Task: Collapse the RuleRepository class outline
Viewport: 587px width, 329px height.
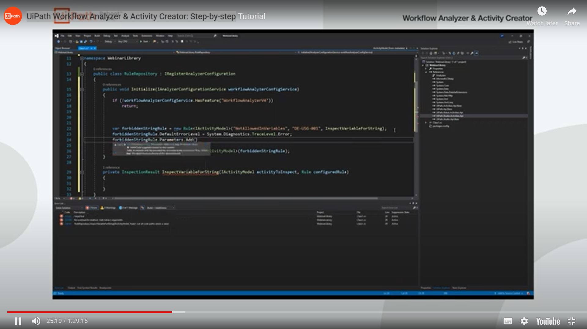Action: tap(82, 74)
